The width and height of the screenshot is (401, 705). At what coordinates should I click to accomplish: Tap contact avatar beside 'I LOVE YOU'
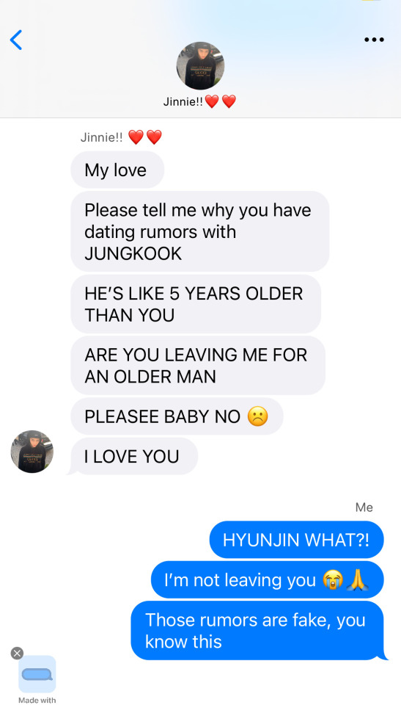coord(32,452)
